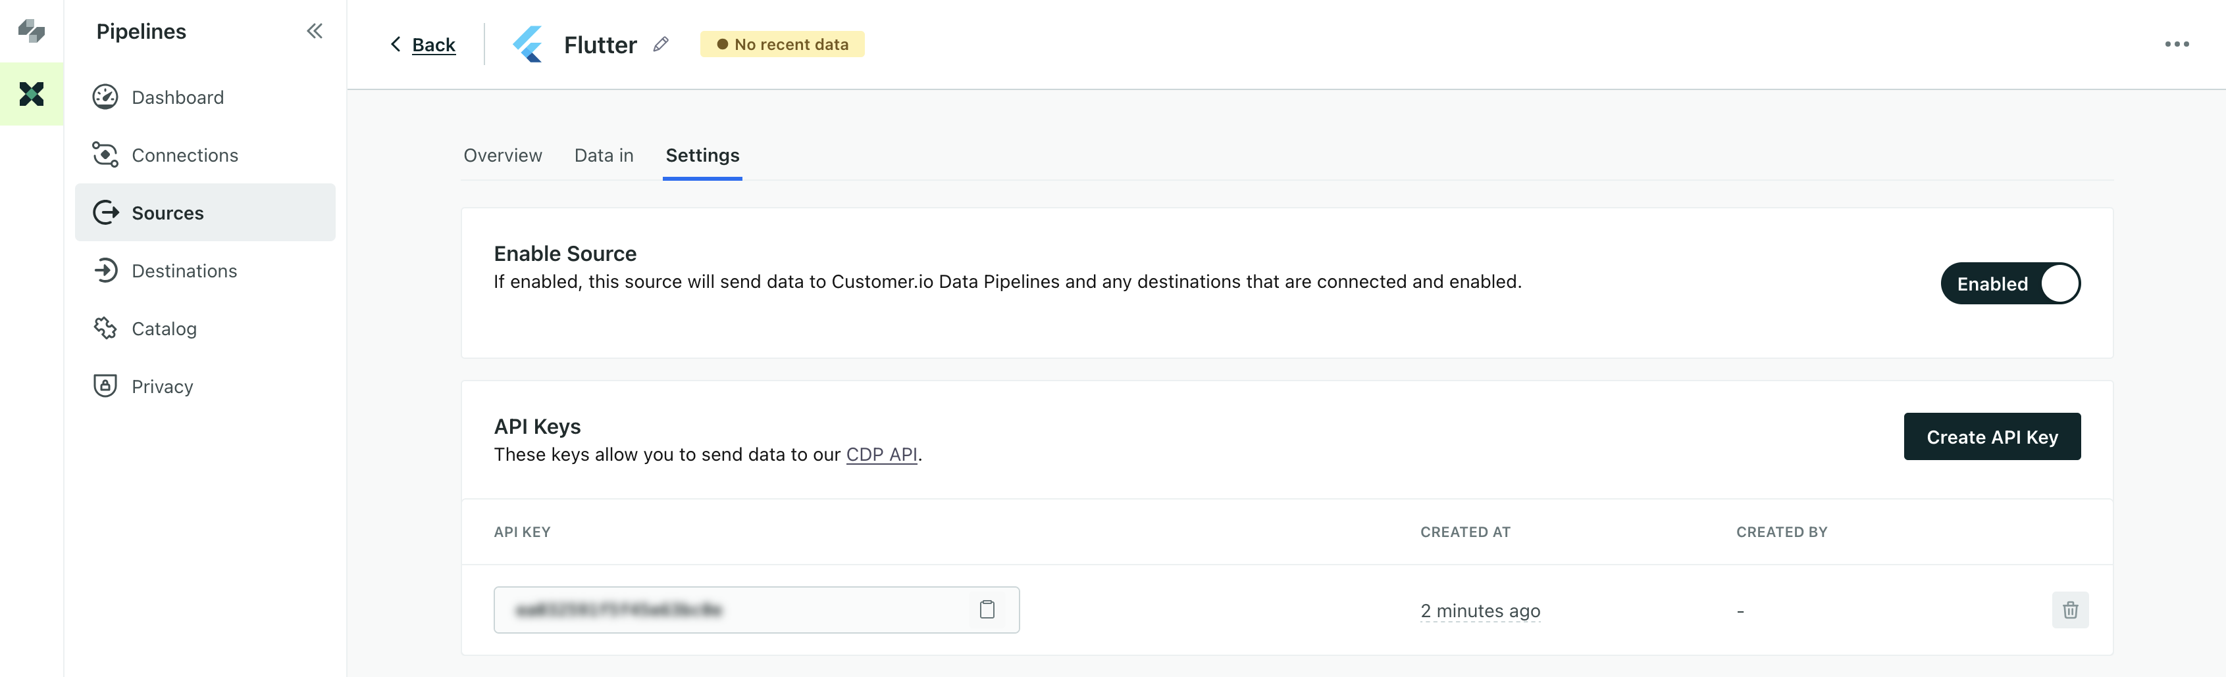Image resolution: width=2226 pixels, height=677 pixels.
Task: Open the three-dot more options menu
Action: coord(2177,44)
